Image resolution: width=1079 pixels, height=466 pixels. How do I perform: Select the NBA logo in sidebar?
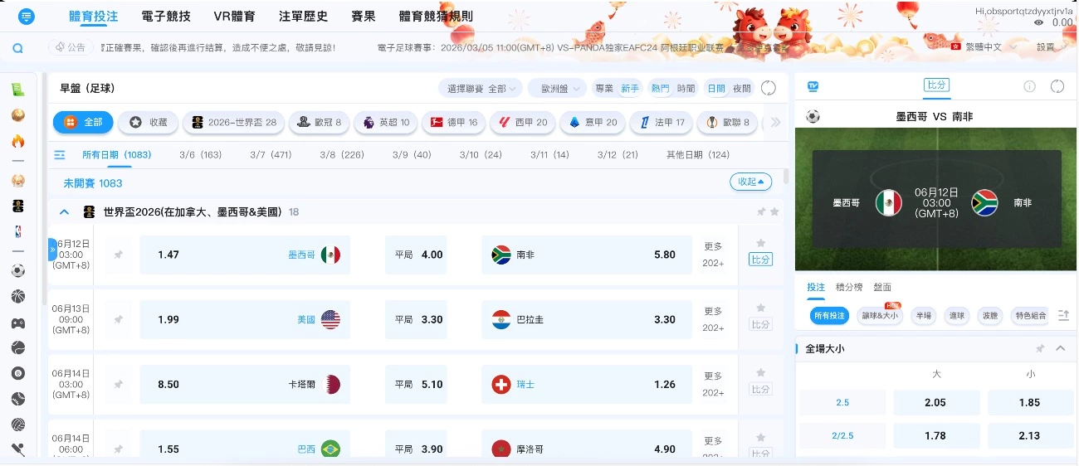point(17,231)
